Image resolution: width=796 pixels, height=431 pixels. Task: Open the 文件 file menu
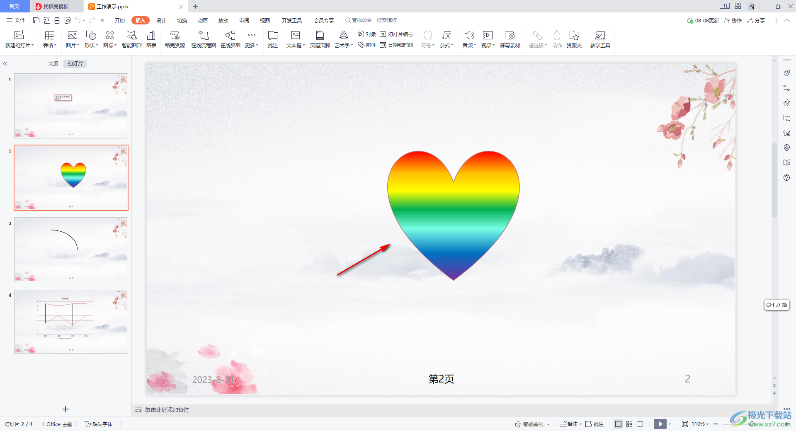[16, 20]
